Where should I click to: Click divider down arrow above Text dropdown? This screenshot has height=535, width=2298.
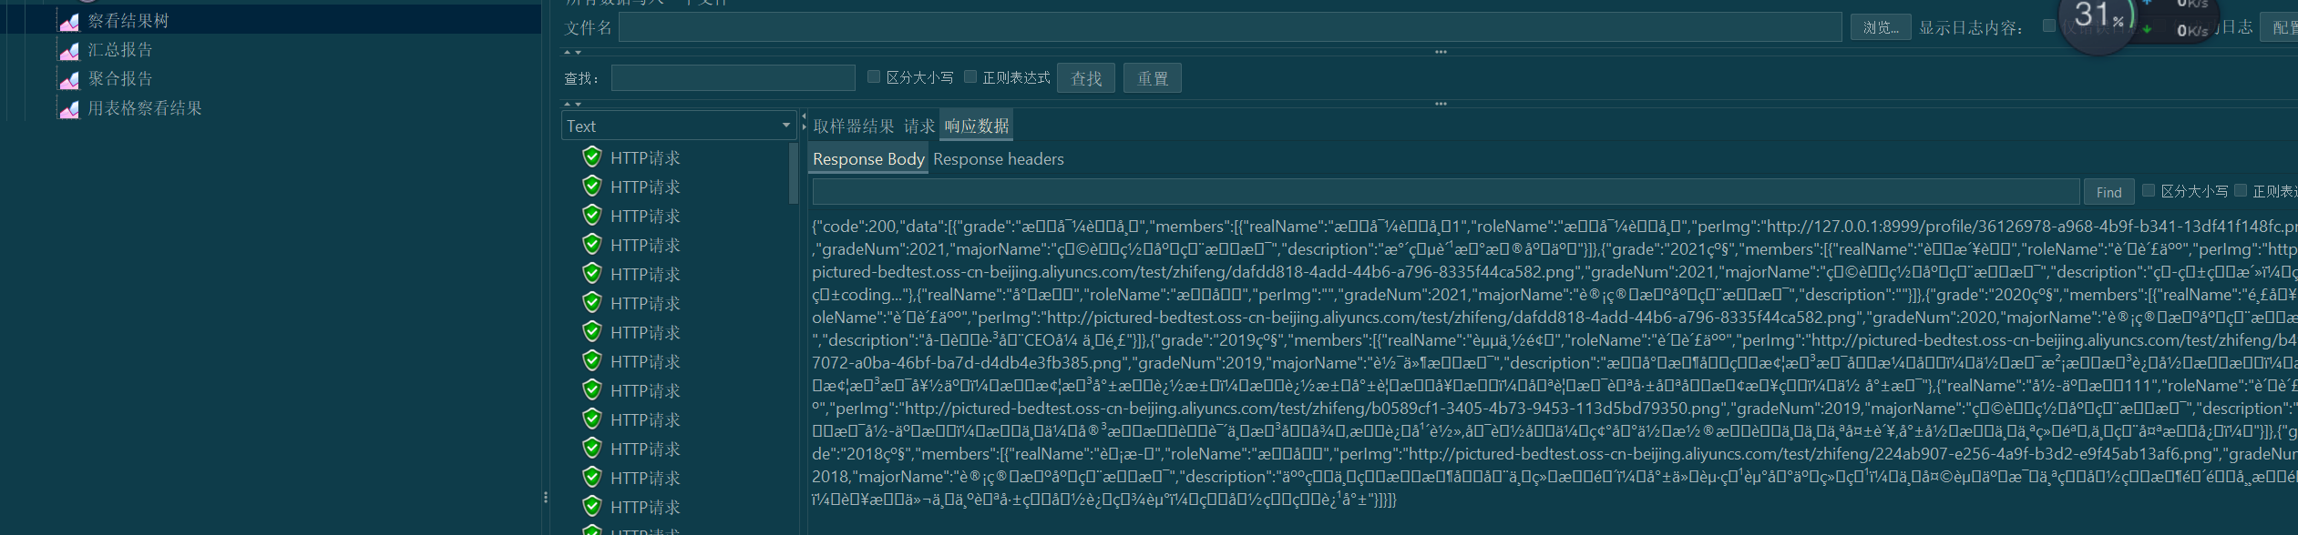click(577, 105)
